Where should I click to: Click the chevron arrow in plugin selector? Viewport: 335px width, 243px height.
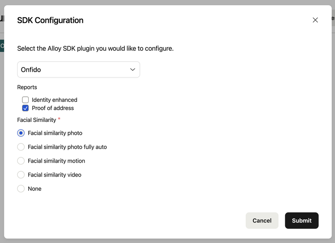pyautogui.click(x=133, y=70)
